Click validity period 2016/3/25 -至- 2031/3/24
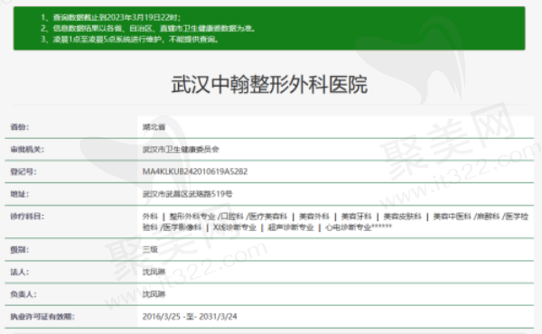Screen dimensions: 542x334 point(190,316)
